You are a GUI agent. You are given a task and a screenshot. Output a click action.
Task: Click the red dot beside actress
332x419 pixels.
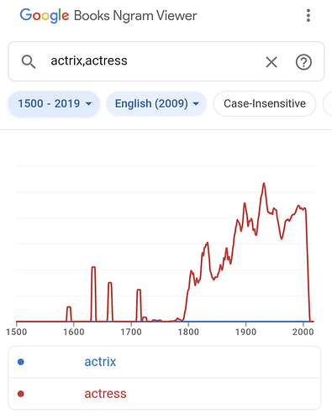pyautogui.click(x=21, y=394)
